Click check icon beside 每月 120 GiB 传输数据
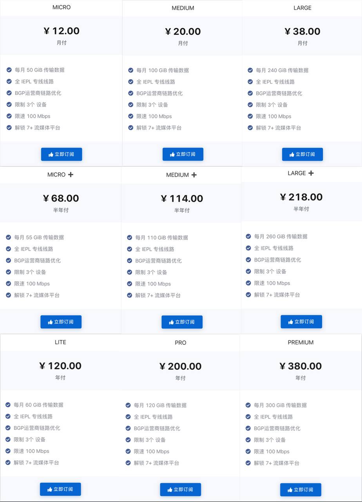The image size is (362, 502). 128,405
